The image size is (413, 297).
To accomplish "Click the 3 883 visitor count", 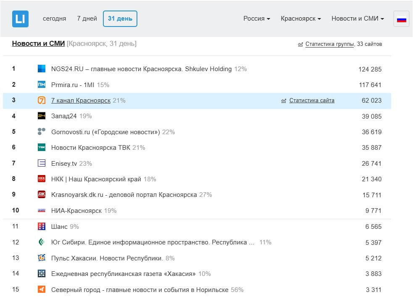I will [x=373, y=274].
